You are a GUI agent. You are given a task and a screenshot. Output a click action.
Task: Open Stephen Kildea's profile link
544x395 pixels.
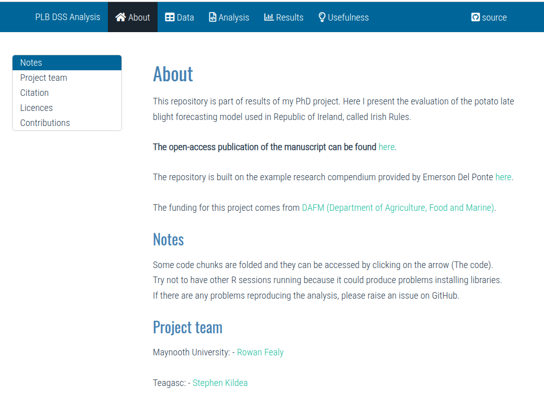click(220, 383)
